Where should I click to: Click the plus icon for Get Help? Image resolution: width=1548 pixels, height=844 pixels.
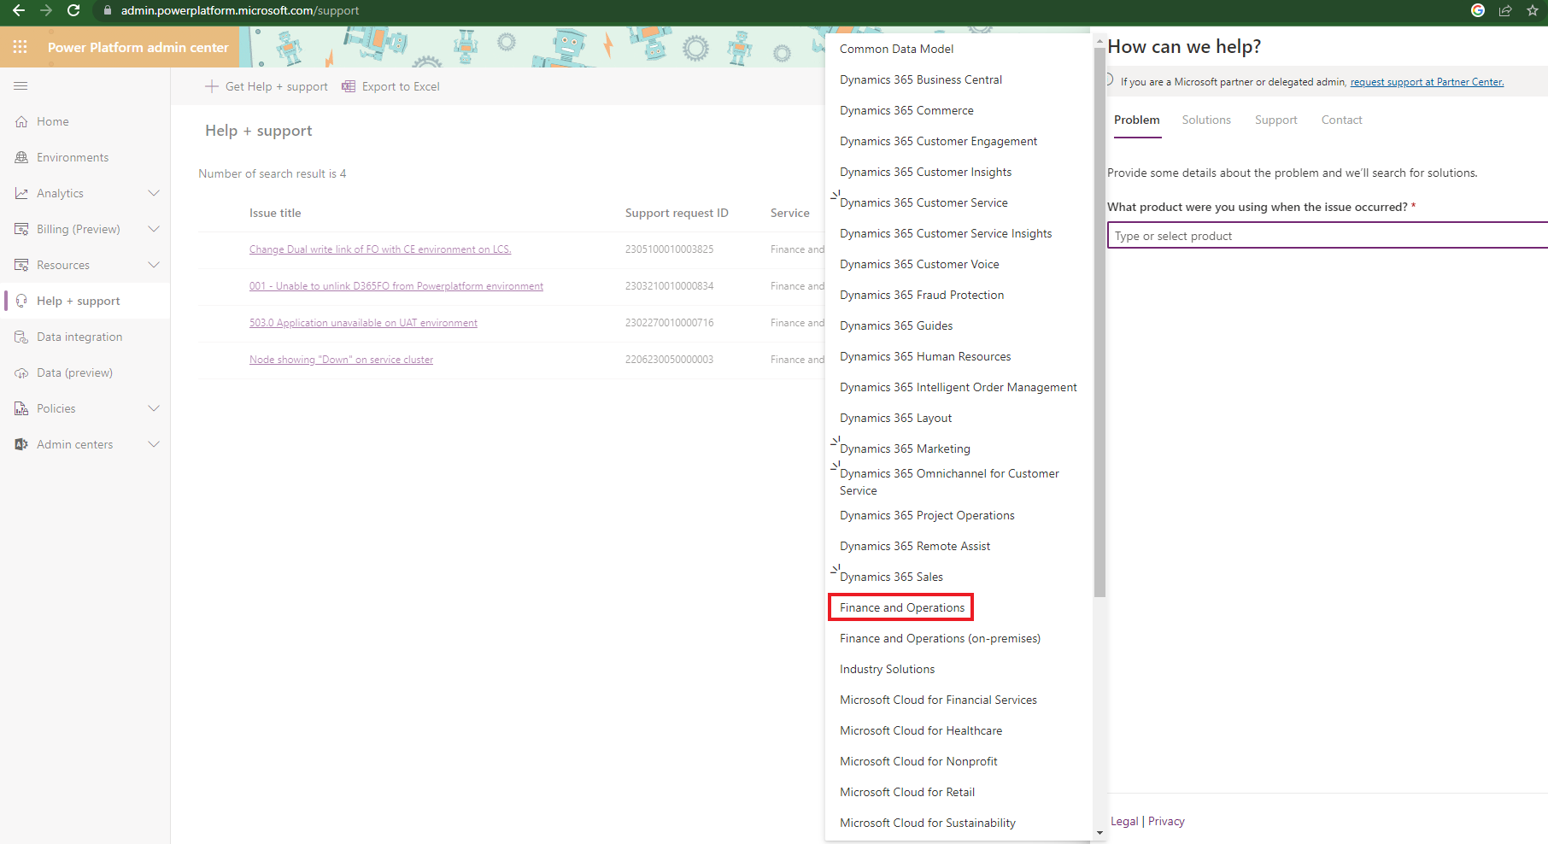pos(212,86)
